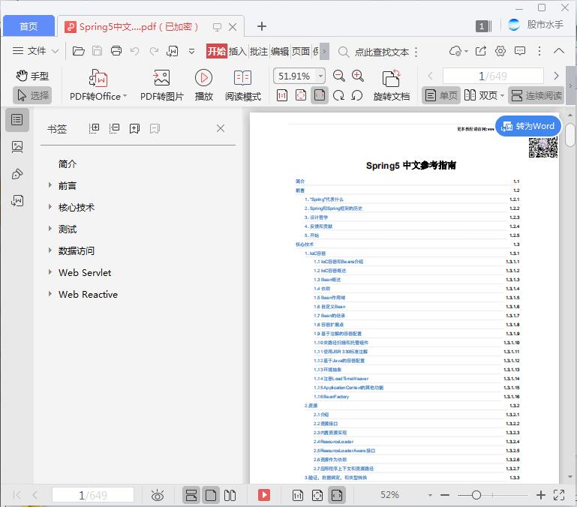Expand the Web Servlet bookmark
The image size is (577, 507).
50,272
